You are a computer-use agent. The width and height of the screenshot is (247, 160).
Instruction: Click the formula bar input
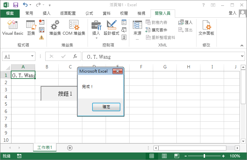(x=161, y=56)
